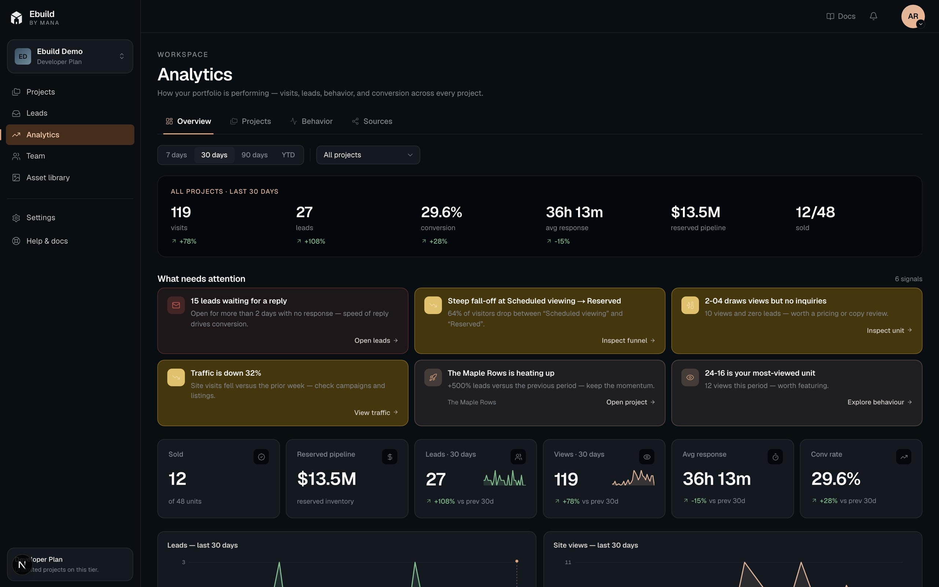
Task: Switch to the Sources tab
Action: coord(372,121)
